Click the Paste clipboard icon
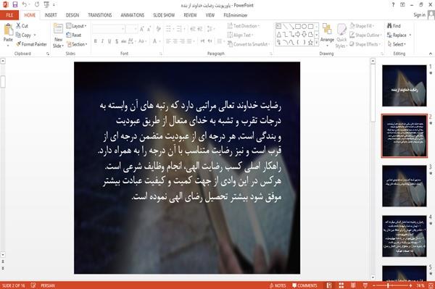This screenshot has width=435, height=289. pos(8,30)
